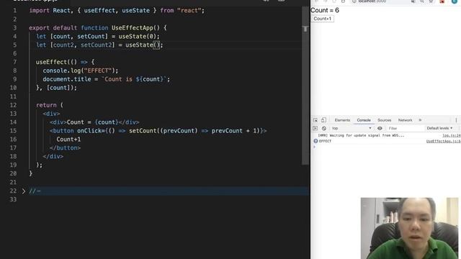
Task: Click 'setCount2' on line 5
Action: coord(97,45)
